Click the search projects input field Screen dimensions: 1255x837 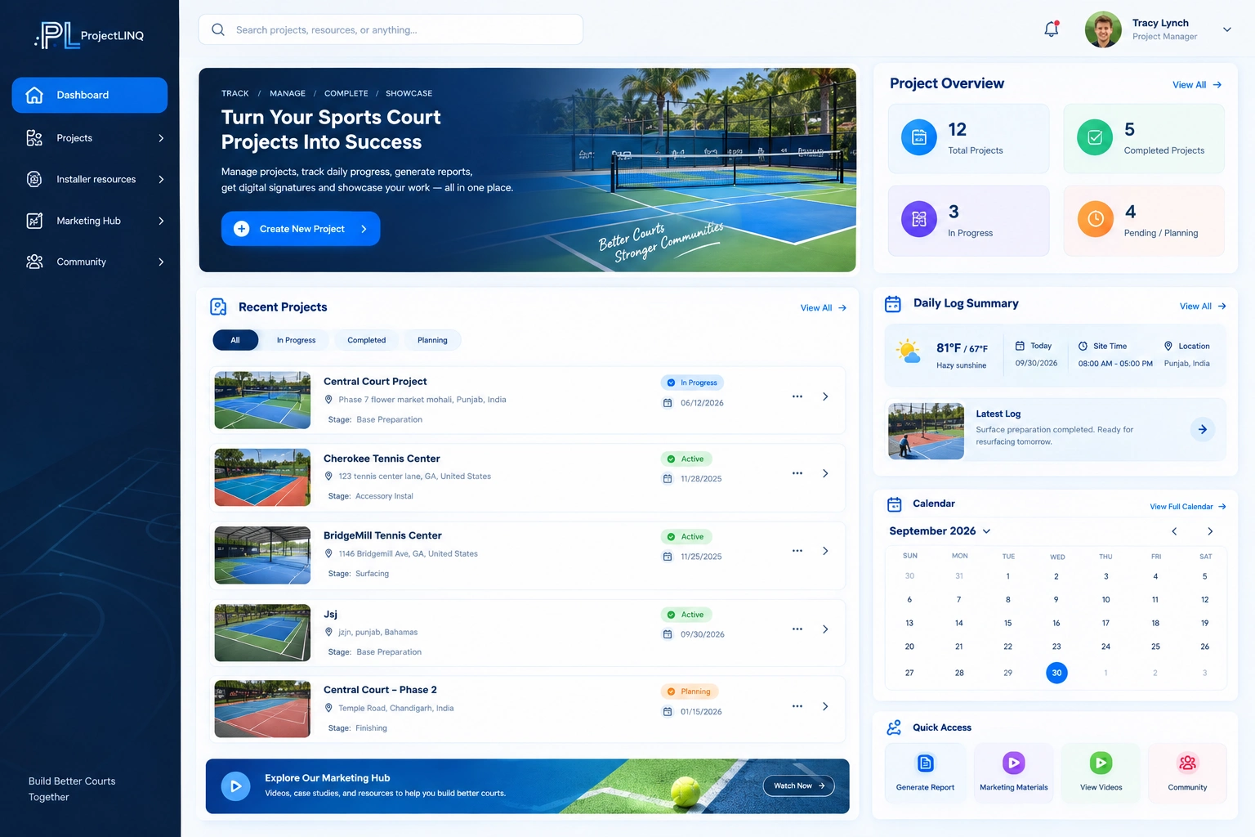(x=391, y=29)
